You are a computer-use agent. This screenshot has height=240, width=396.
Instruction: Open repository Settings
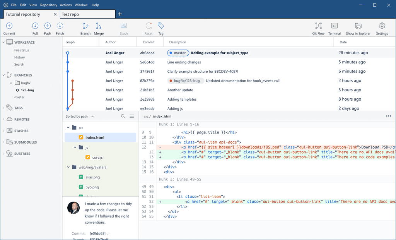[x=382, y=28]
